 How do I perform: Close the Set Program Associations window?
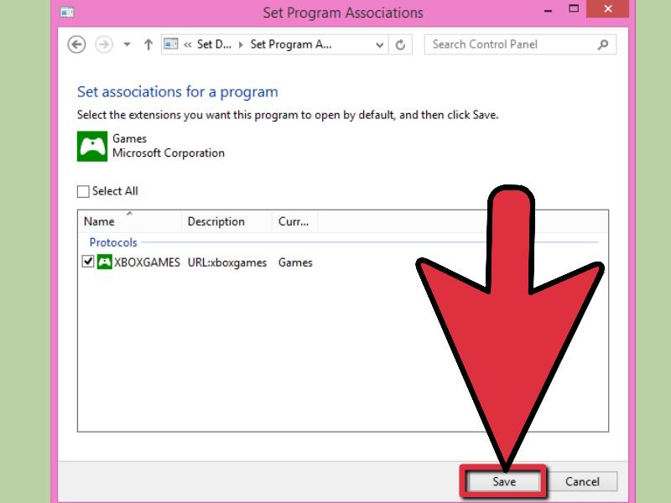click(607, 8)
